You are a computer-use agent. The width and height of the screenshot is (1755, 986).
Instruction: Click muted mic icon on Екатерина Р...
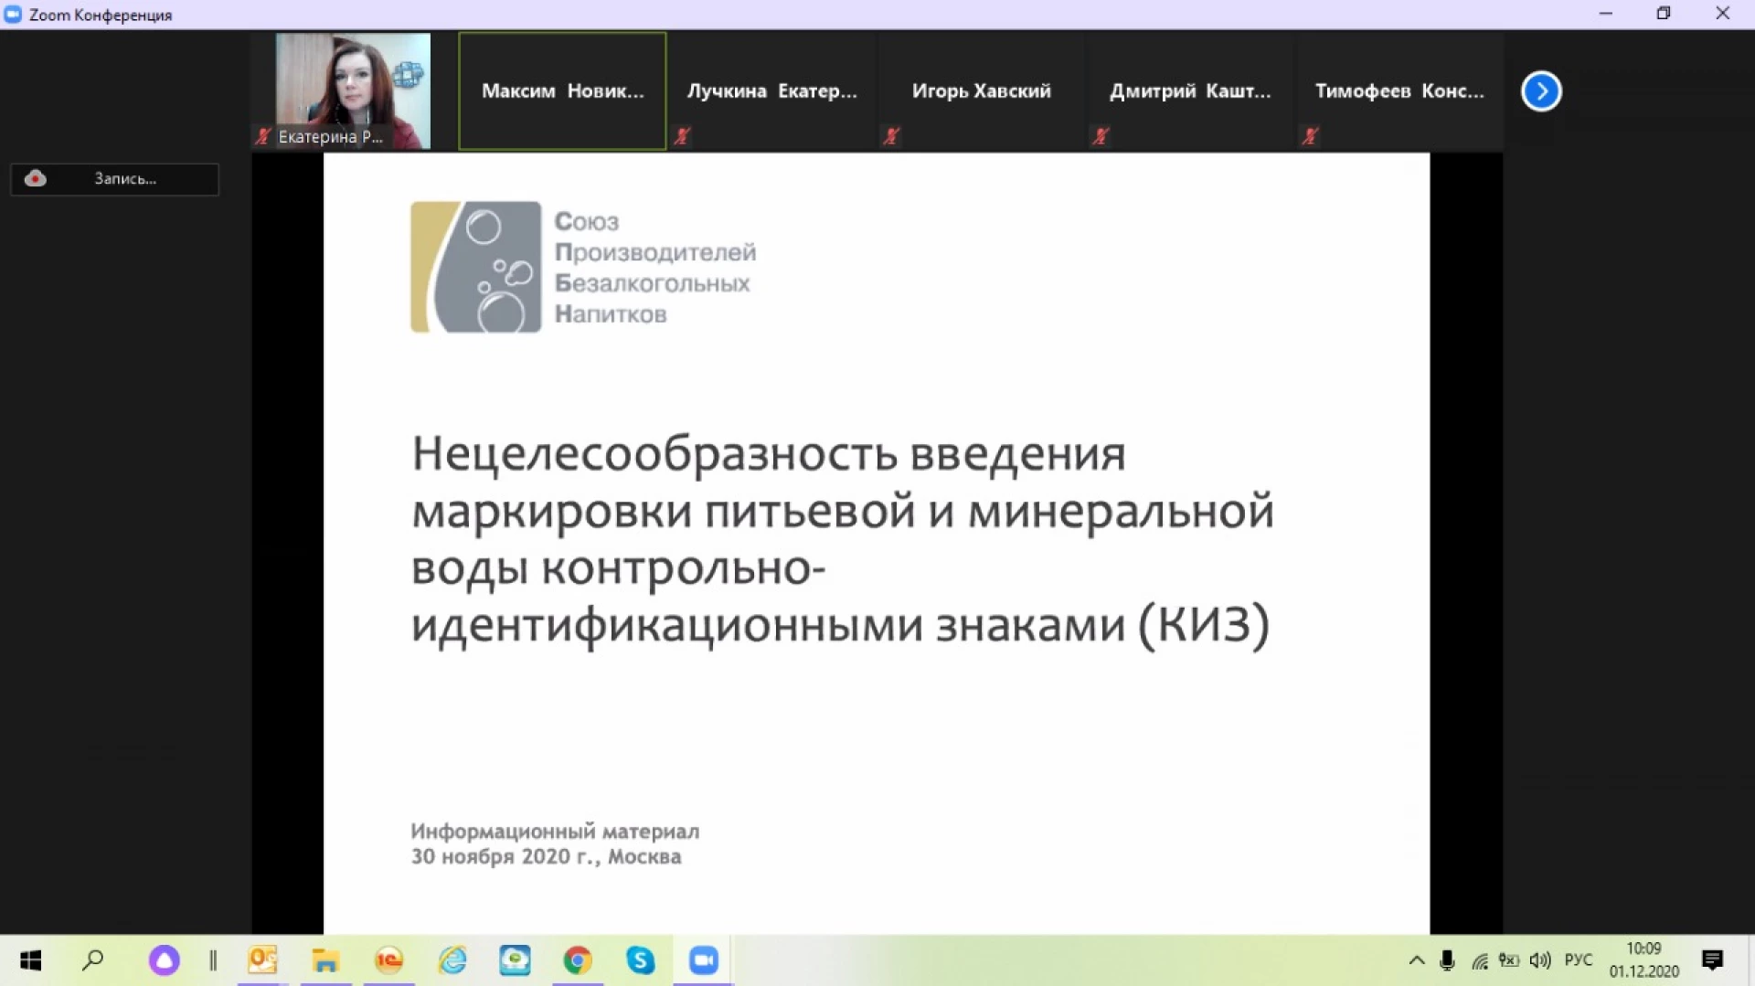[263, 136]
